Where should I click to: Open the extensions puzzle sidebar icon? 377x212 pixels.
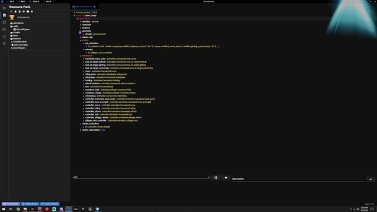tap(4, 44)
